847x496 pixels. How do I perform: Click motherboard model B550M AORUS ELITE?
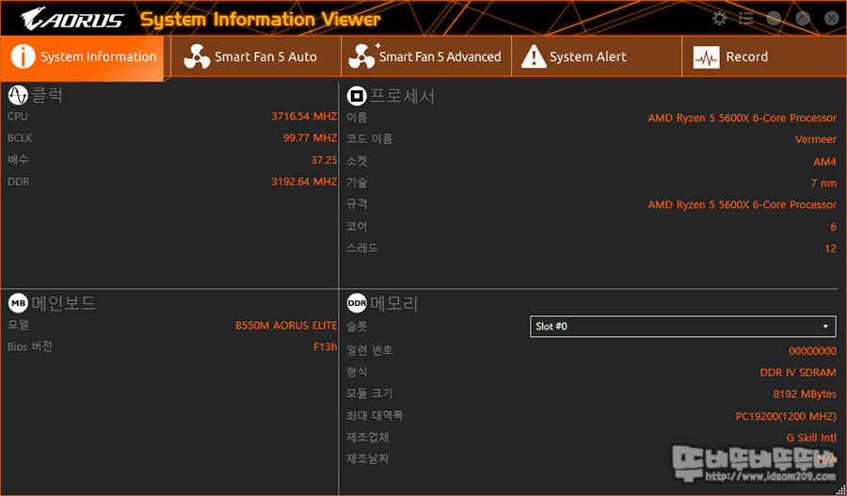[x=286, y=326]
